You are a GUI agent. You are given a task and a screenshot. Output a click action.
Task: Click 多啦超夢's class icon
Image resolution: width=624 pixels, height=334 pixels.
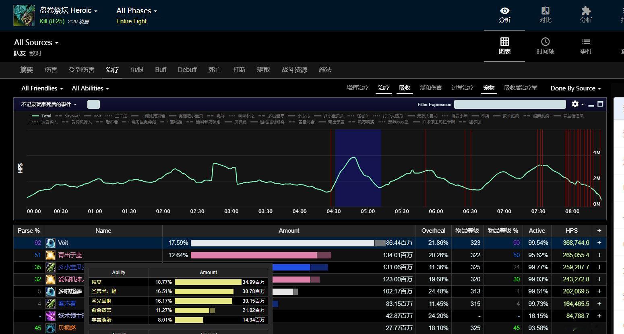click(x=50, y=291)
